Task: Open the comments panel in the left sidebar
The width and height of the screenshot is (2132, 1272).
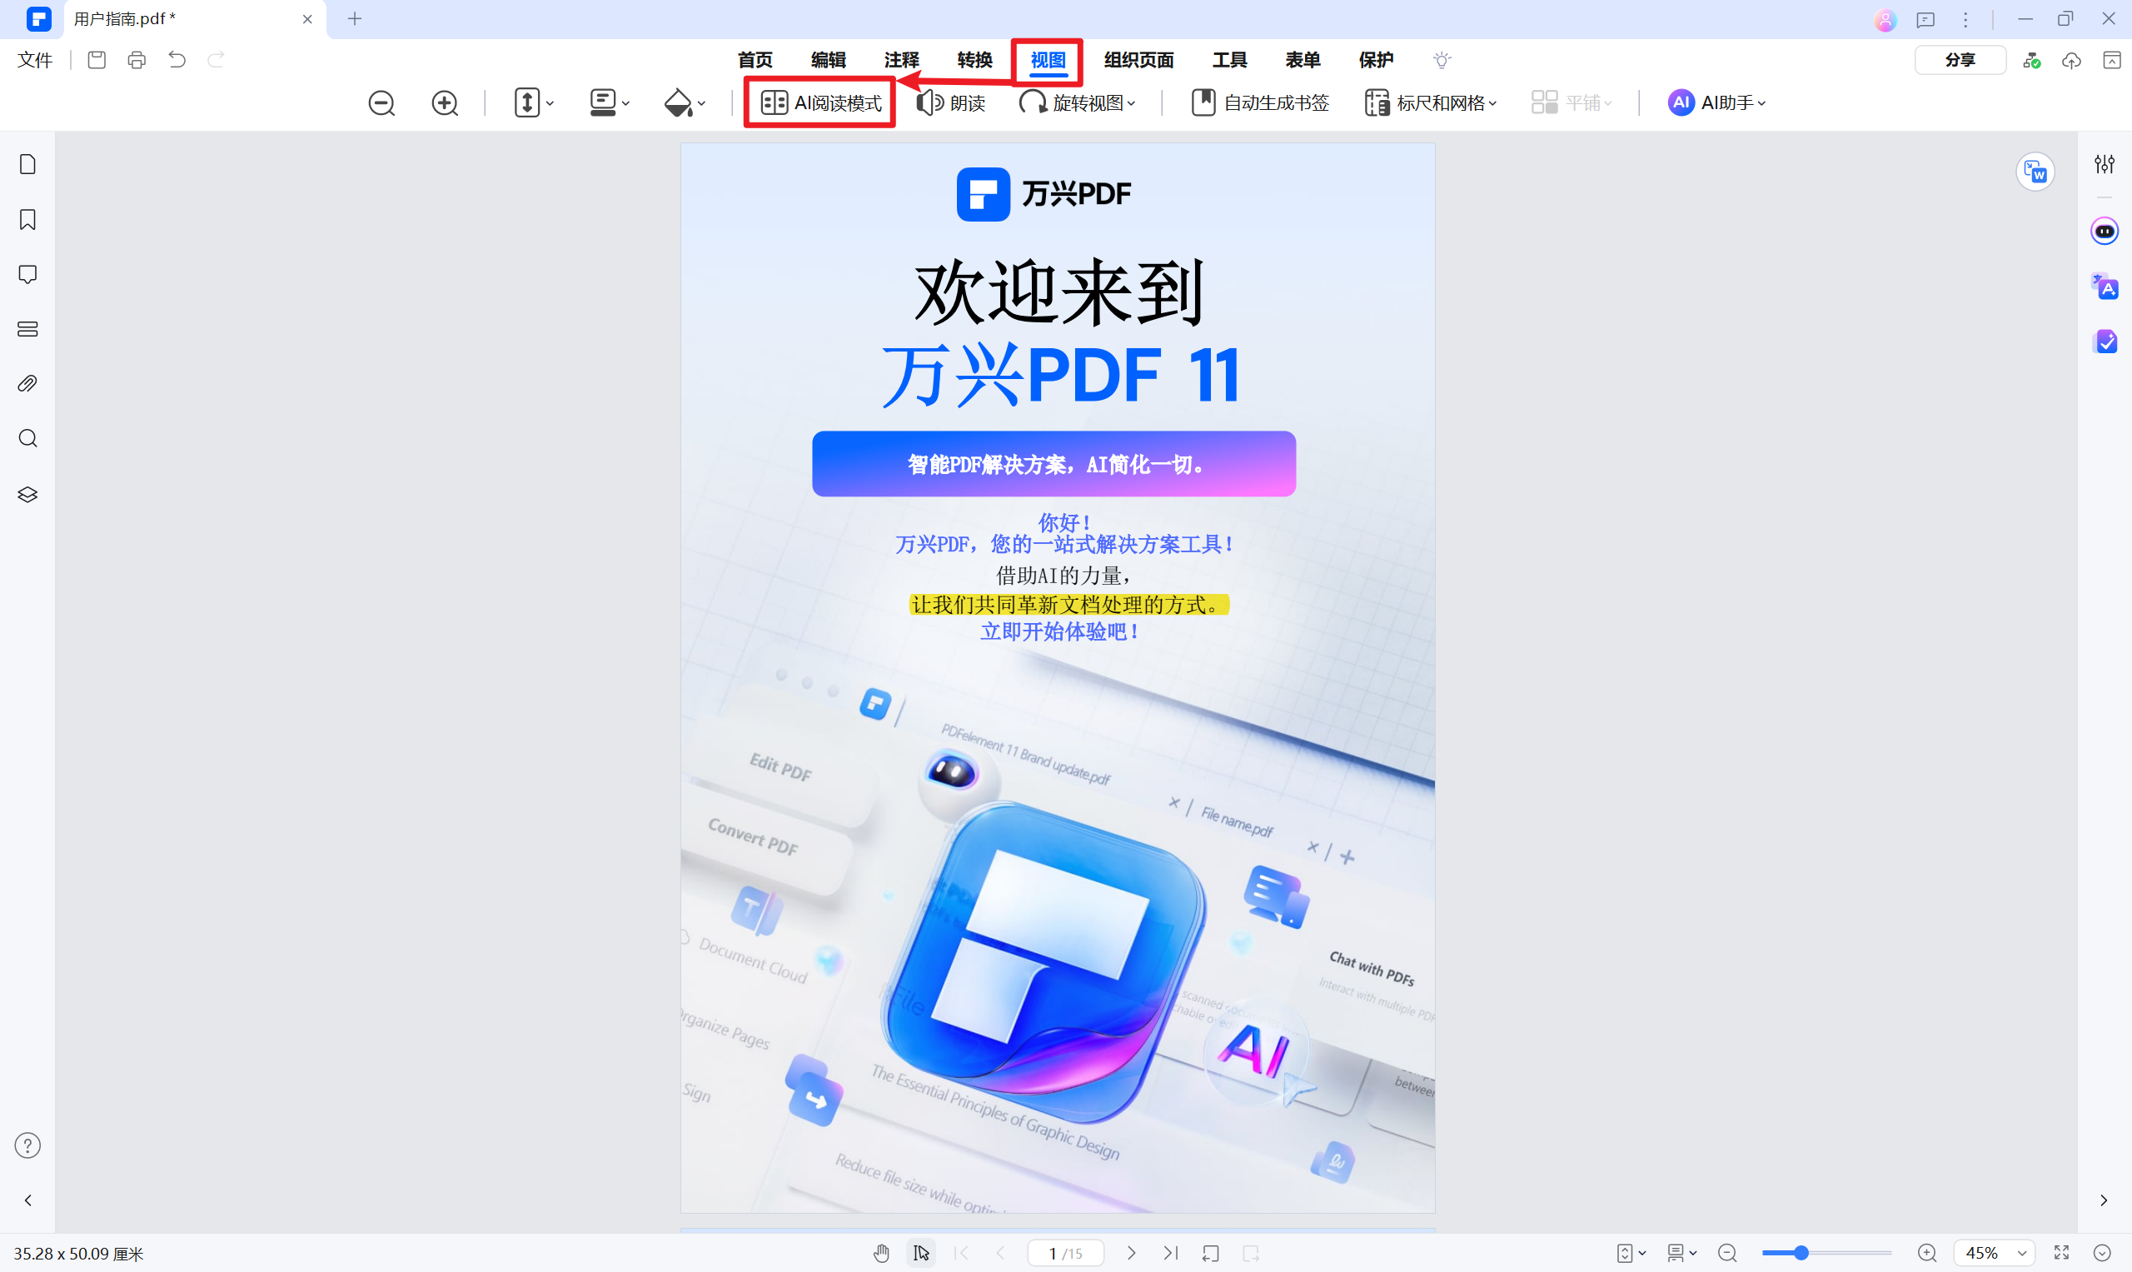Action: (x=27, y=274)
